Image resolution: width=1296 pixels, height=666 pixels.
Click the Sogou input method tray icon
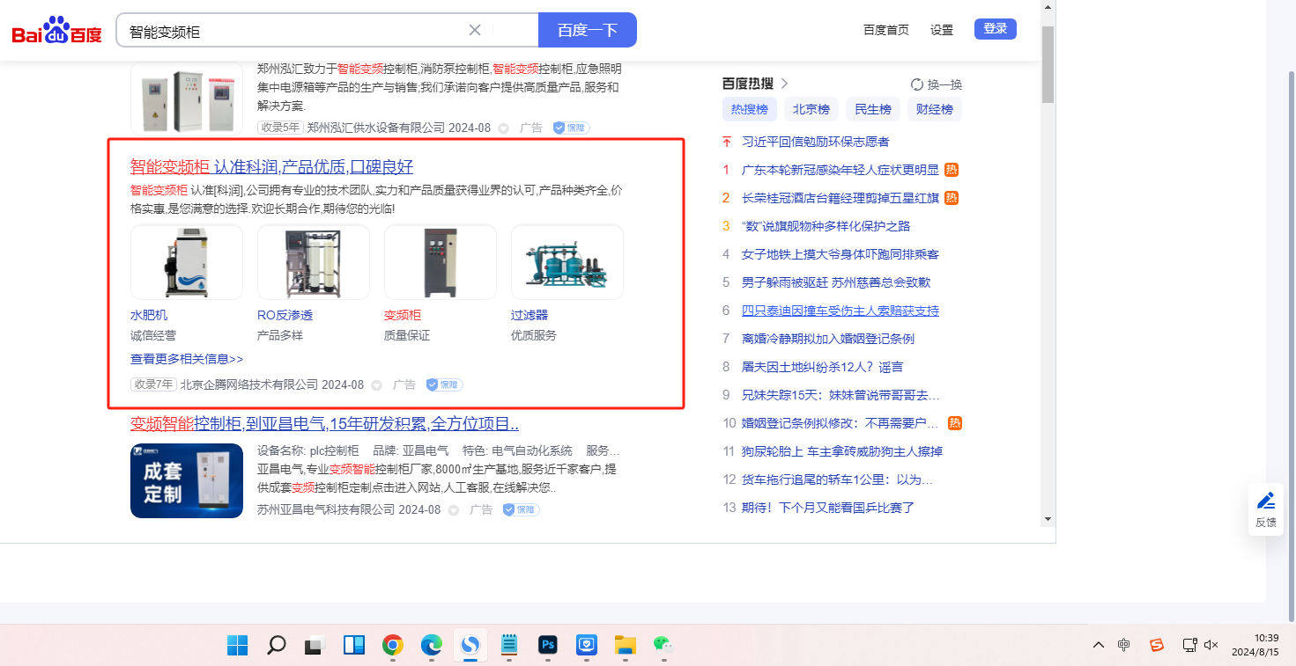1157,645
